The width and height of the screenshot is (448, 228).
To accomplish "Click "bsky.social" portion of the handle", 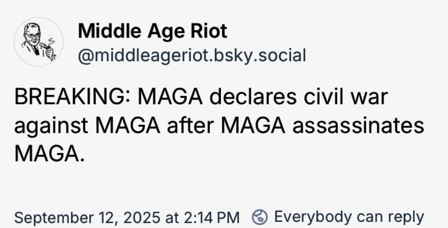I will coord(263,55).
